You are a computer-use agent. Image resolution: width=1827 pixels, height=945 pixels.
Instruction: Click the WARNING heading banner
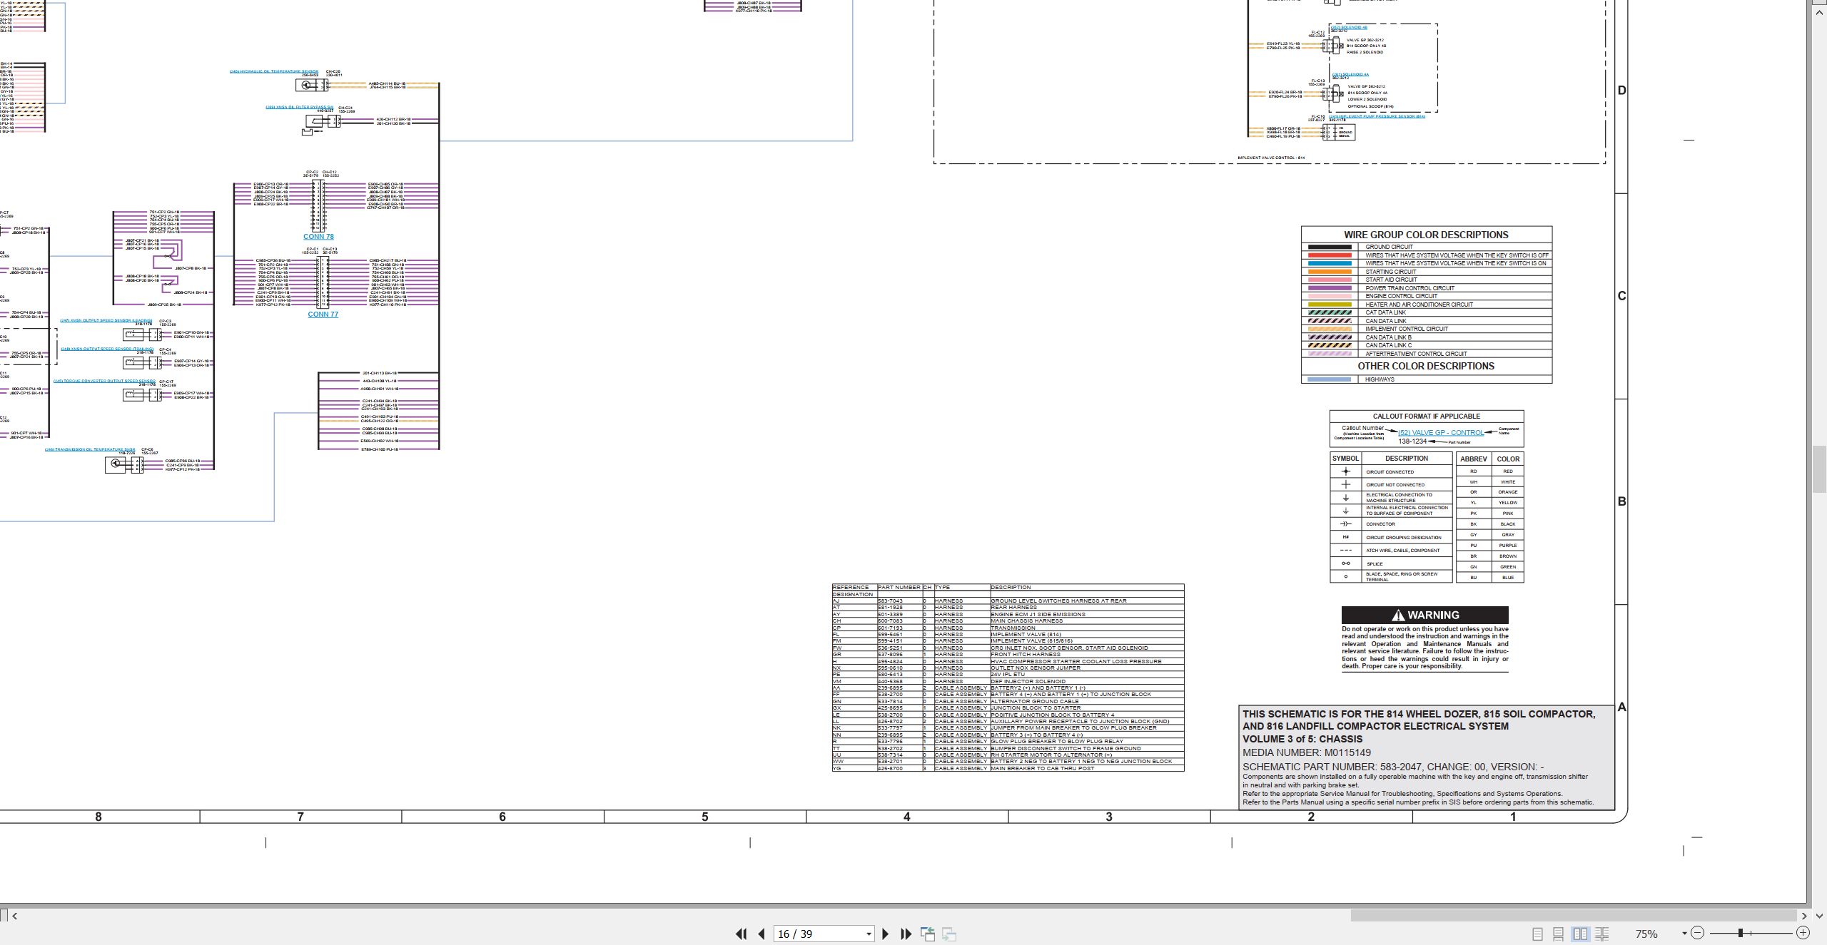click(1424, 615)
